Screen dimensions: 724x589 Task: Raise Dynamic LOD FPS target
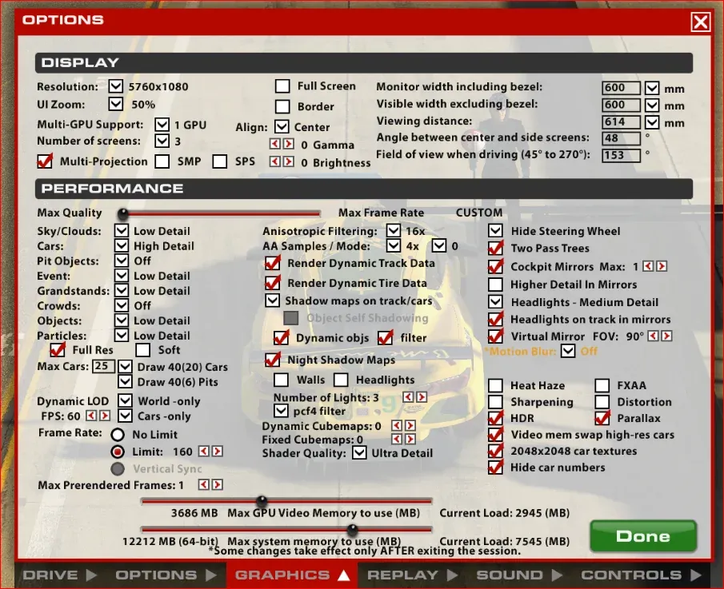coord(105,416)
